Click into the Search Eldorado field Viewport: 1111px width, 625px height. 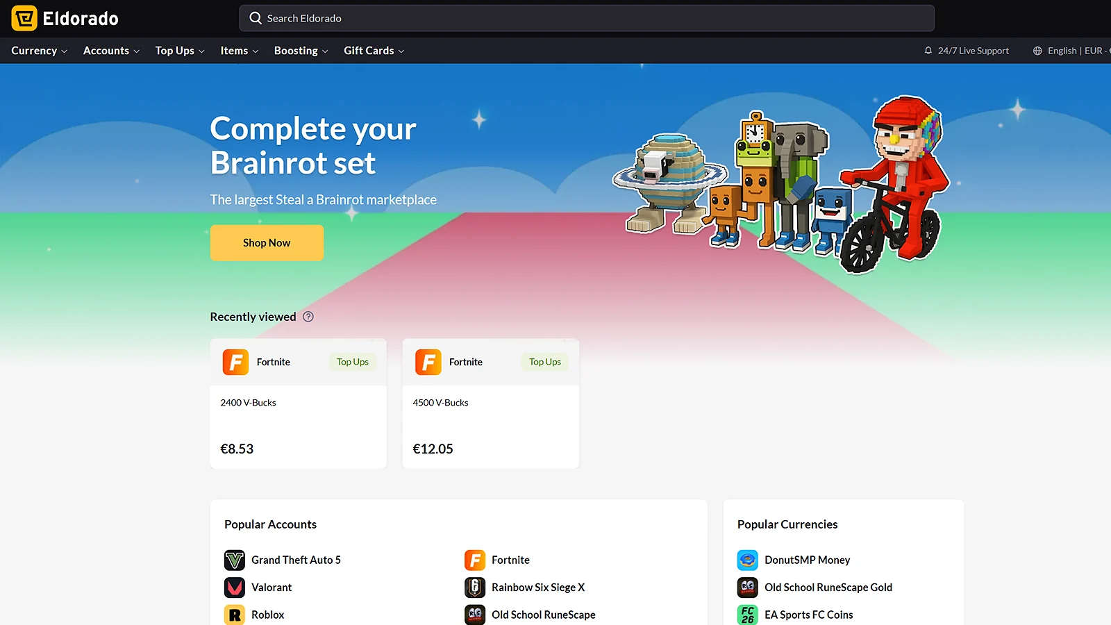(587, 19)
